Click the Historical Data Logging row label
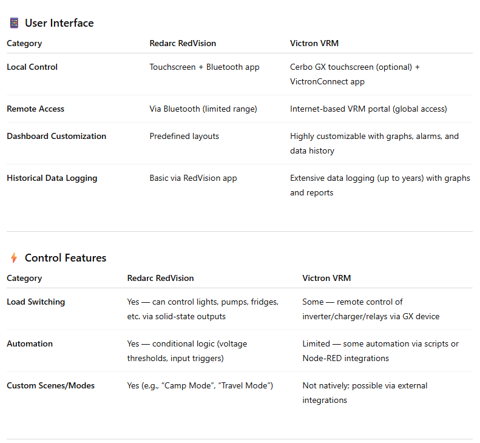Screen dimensions: 480x443 point(52,178)
